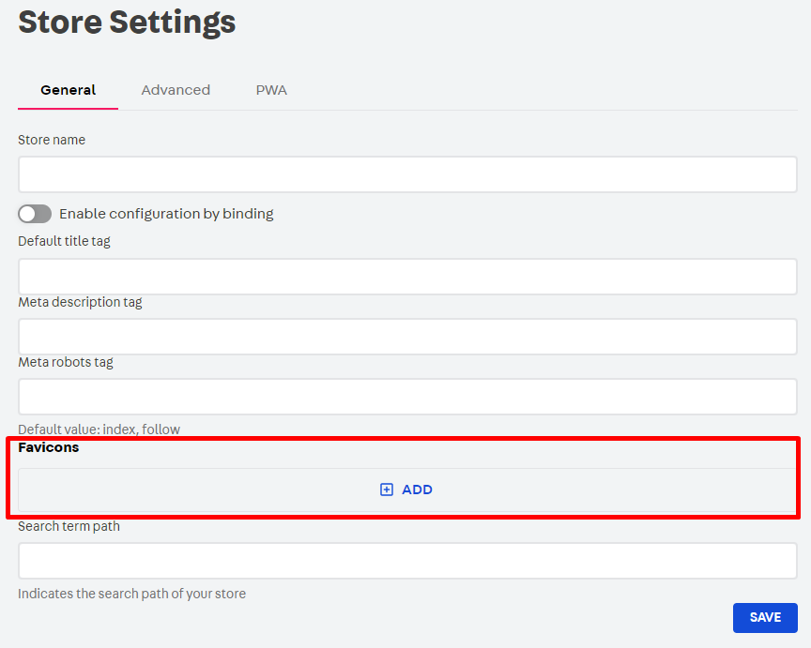
Task: Click the 'Meta description tag' label
Action: point(80,302)
